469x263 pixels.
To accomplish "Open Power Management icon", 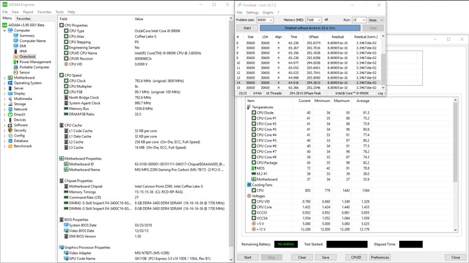I will pos(16,62).
